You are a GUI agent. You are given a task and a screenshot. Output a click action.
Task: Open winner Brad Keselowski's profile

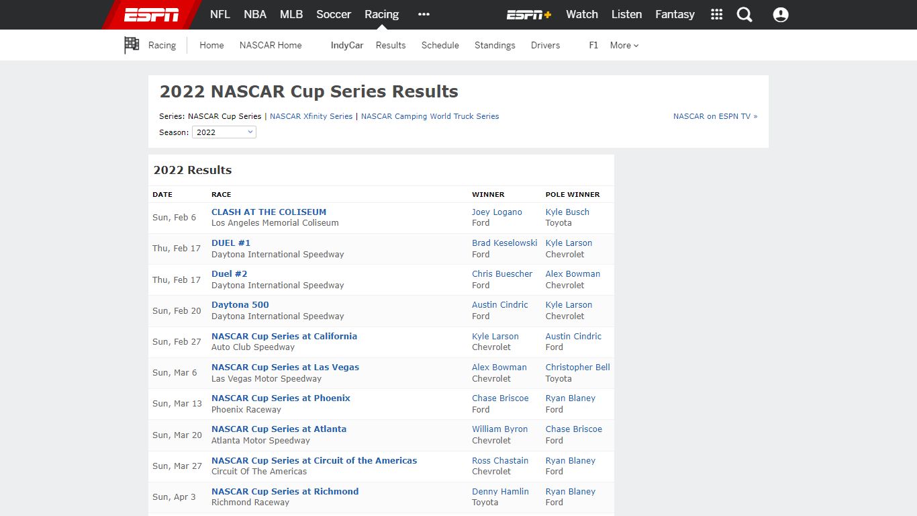pyautogui.click(x=505, y=243)
